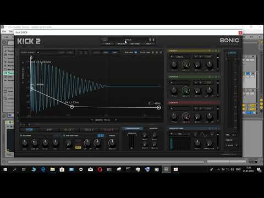The width and height of the screenshot is (264, 198).
Task: Launch Microsoft Edge from the taskbar
Action: click(x=43, y=169)
